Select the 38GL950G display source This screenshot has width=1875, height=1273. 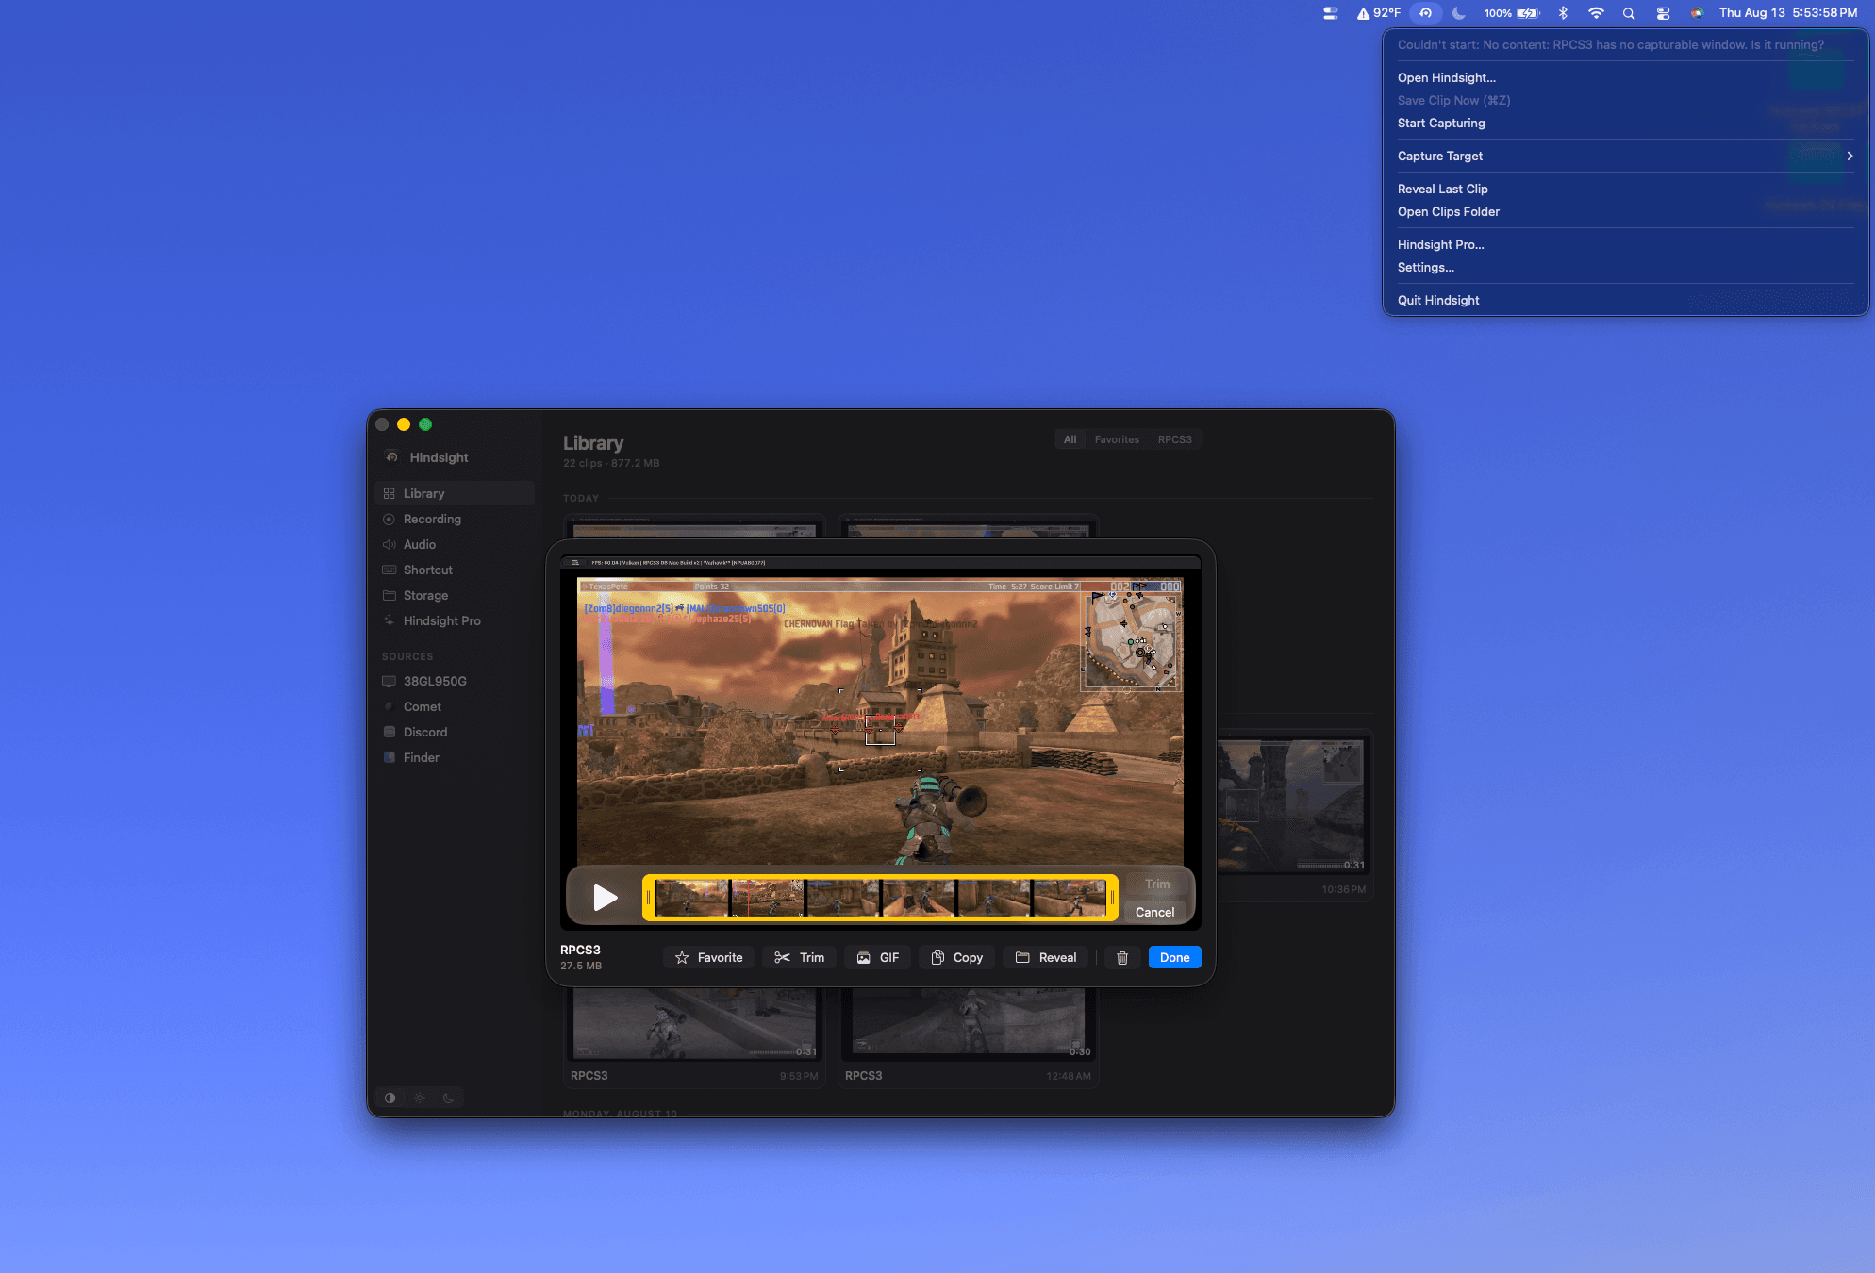[x=455, y=681]
